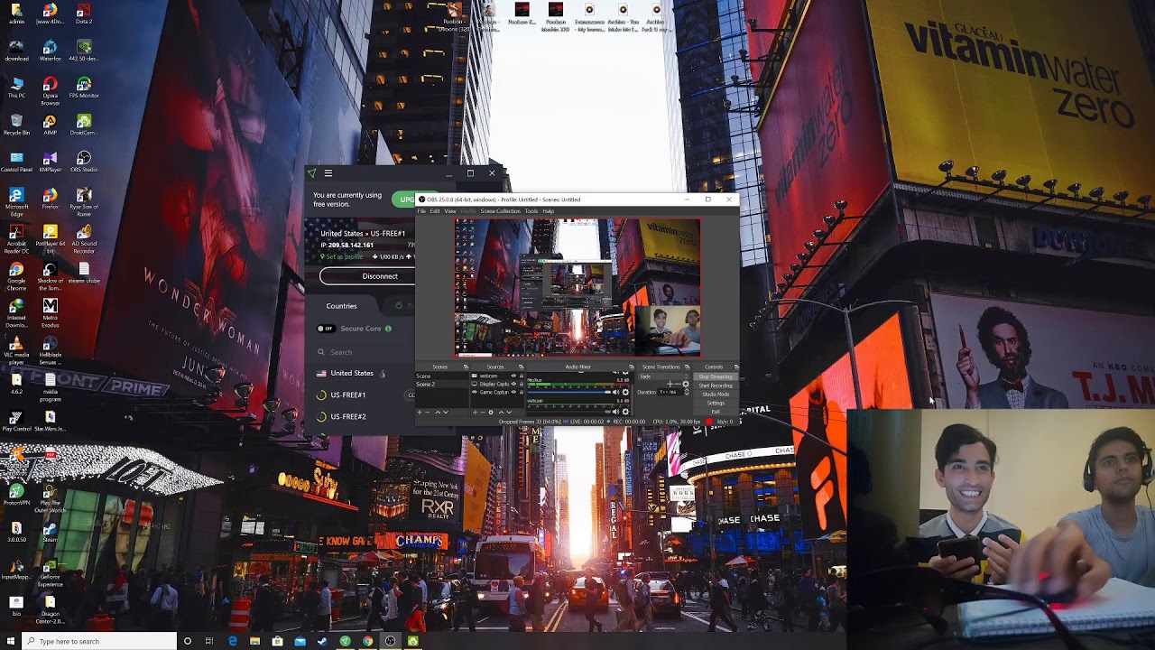Open webcam audio settings gear in mixer
The width and height of the screenshot is (1155, 650).
(x=625, y=412)
